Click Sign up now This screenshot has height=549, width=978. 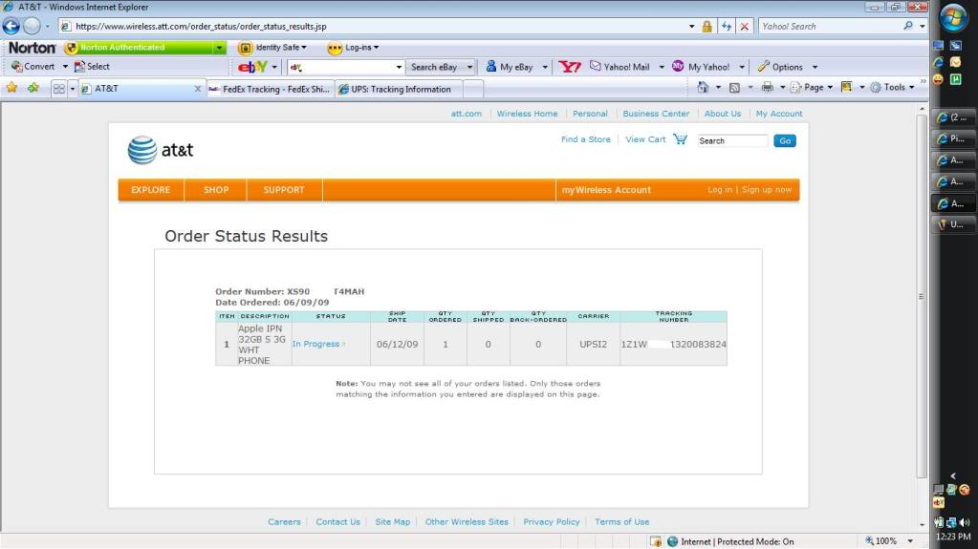point(767,189)
